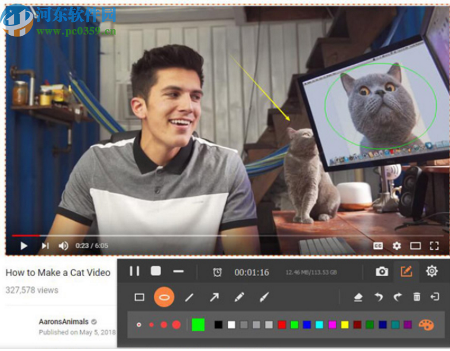Select the pencil tool
Viewport: 450px width, 351px height.
pos(239,297)
